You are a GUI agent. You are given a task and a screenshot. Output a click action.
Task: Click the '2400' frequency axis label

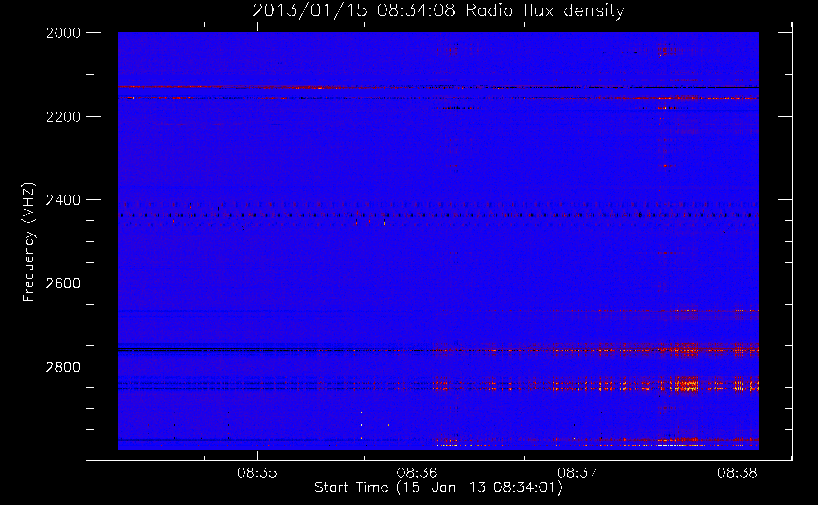[63, 200]
